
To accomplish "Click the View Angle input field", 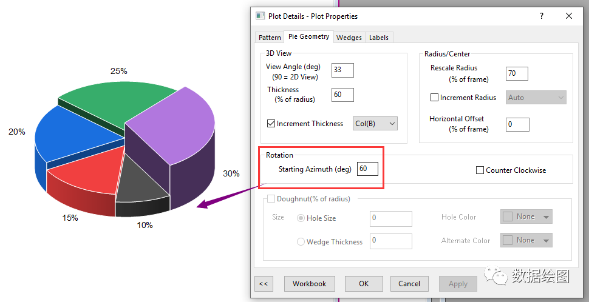I will 342,70.
